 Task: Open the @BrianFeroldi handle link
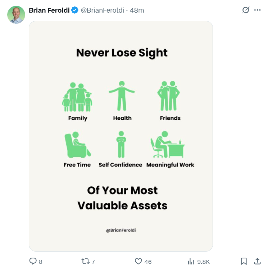[103, 10]
